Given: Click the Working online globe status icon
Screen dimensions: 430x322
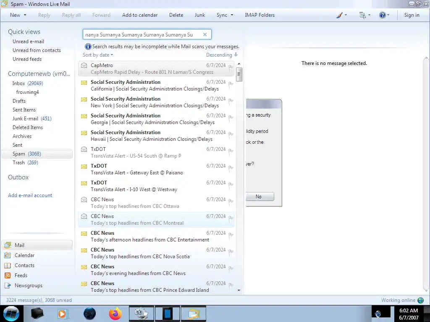Looking at the screenshot, I should [420, 300].
